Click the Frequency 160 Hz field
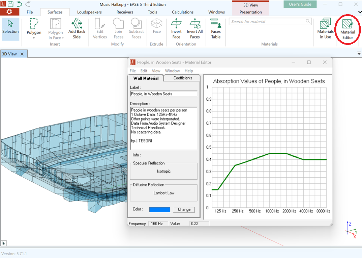 pos(159,224)
